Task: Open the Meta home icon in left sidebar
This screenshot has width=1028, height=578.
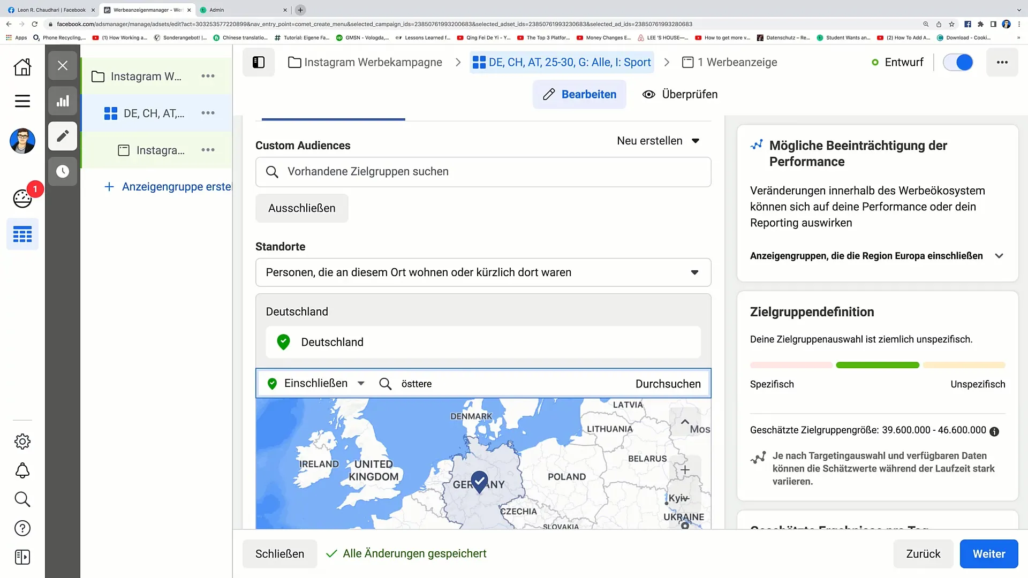Action: (22, 67)
